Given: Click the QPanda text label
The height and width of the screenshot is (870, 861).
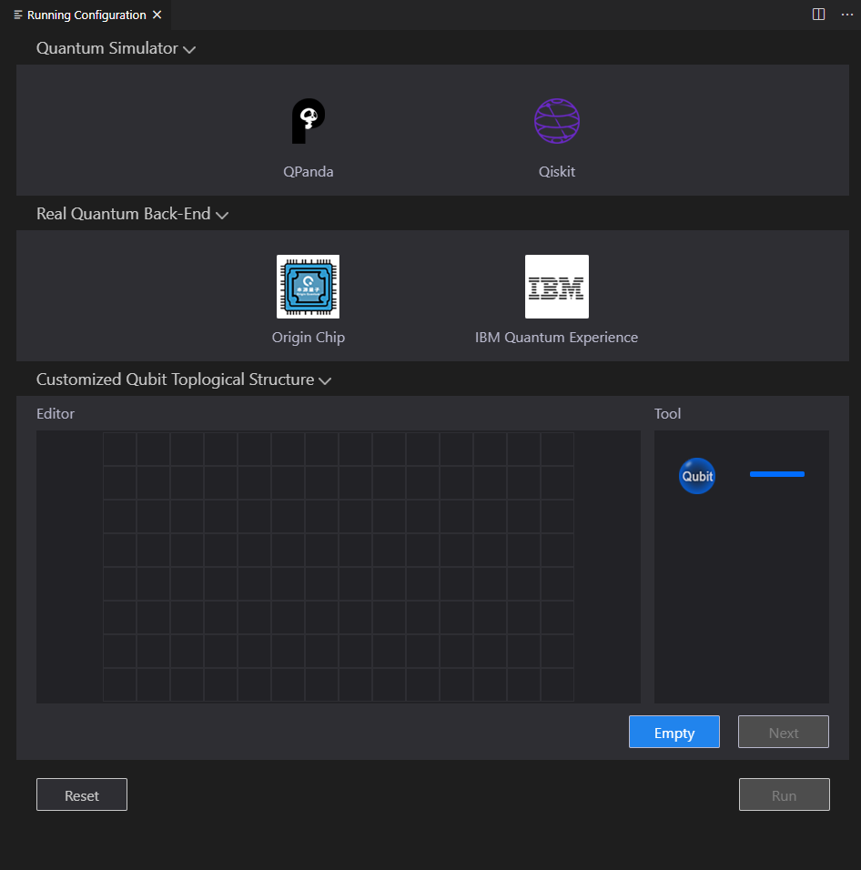Looking at the screenshot, I should (308, 171).
